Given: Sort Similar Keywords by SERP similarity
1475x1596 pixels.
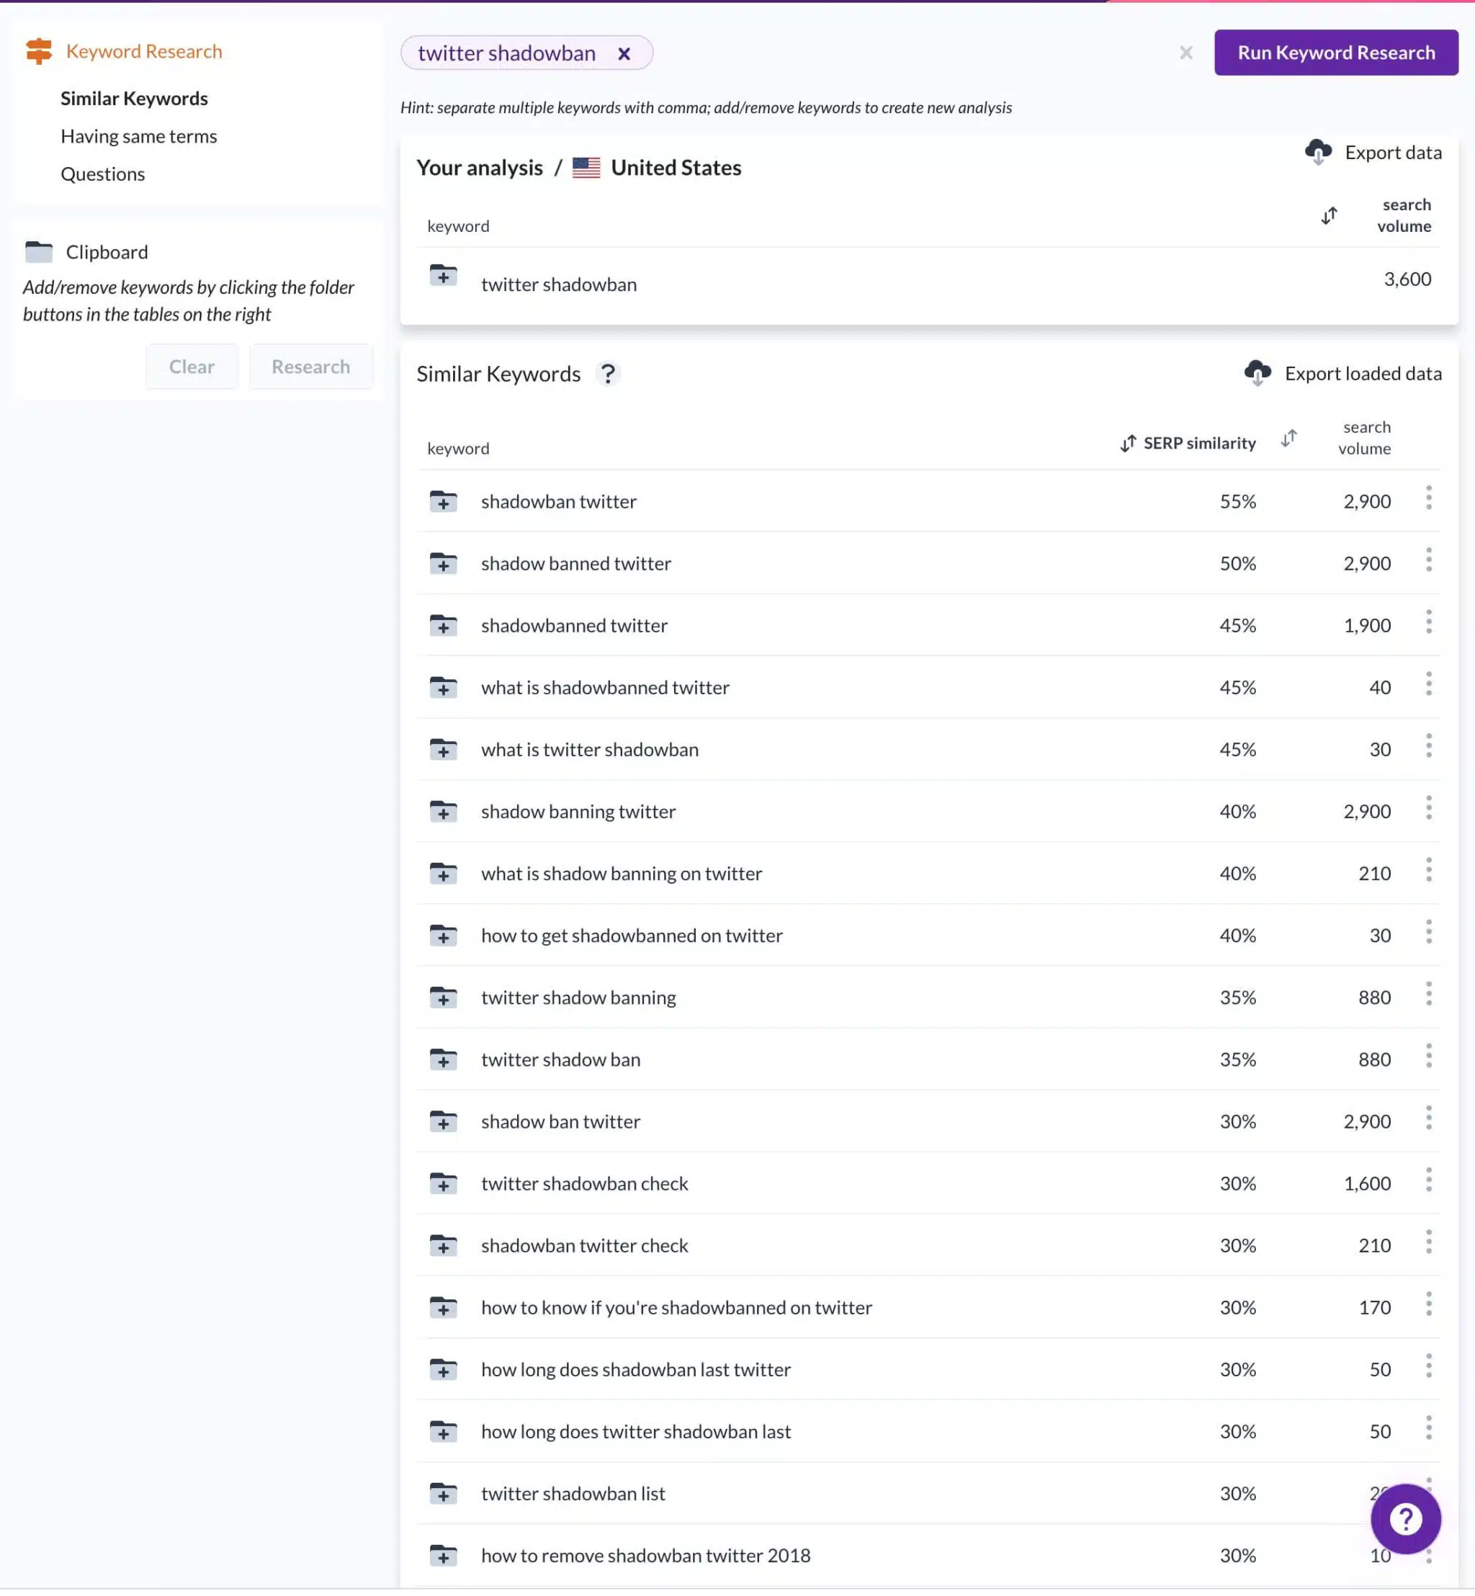Looking at the screenshot, I should [x=1129, y=444].
